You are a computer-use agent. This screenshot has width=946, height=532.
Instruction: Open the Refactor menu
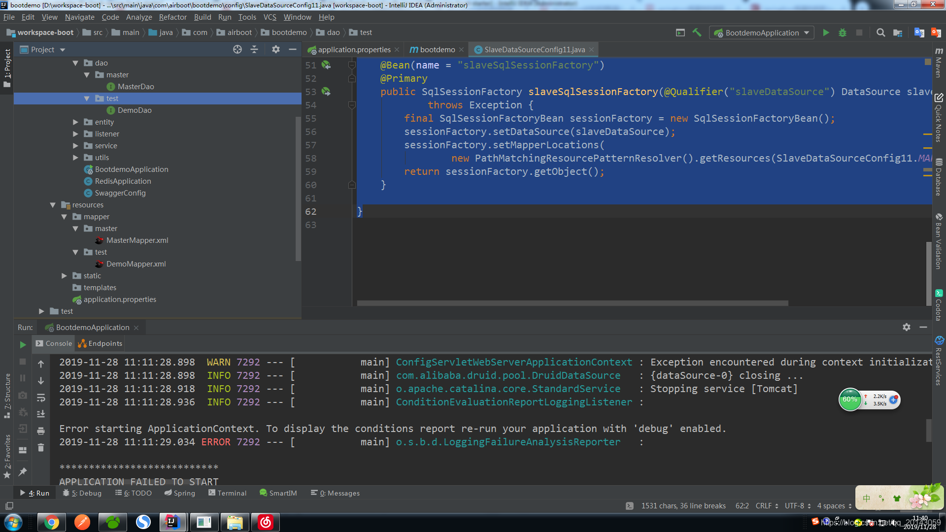[172, 17]
